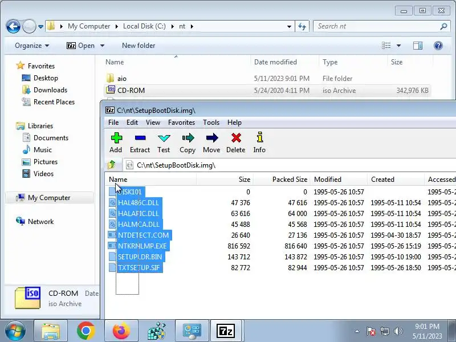Expand the breadcrumb arrow after nt
Image resolution: width=456 pixels, height=342 pixels.
point(192,26)
